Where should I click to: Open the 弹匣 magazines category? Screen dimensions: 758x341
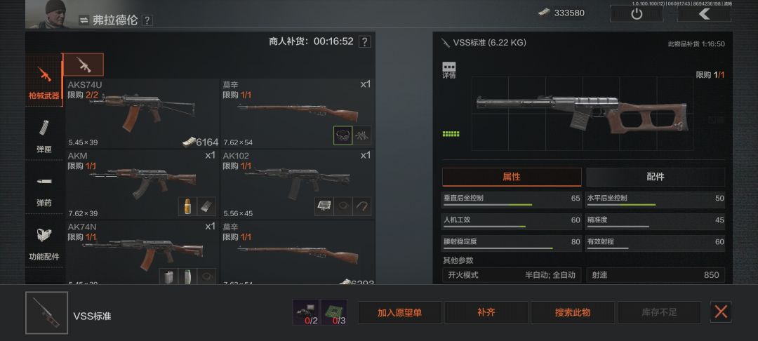(44, 134)
